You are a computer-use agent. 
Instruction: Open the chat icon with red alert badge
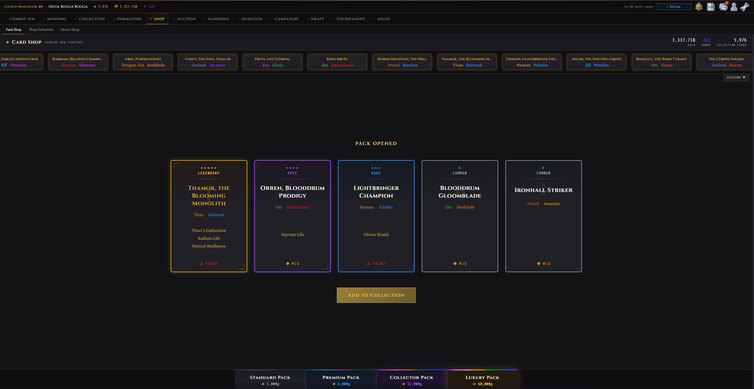723,7
